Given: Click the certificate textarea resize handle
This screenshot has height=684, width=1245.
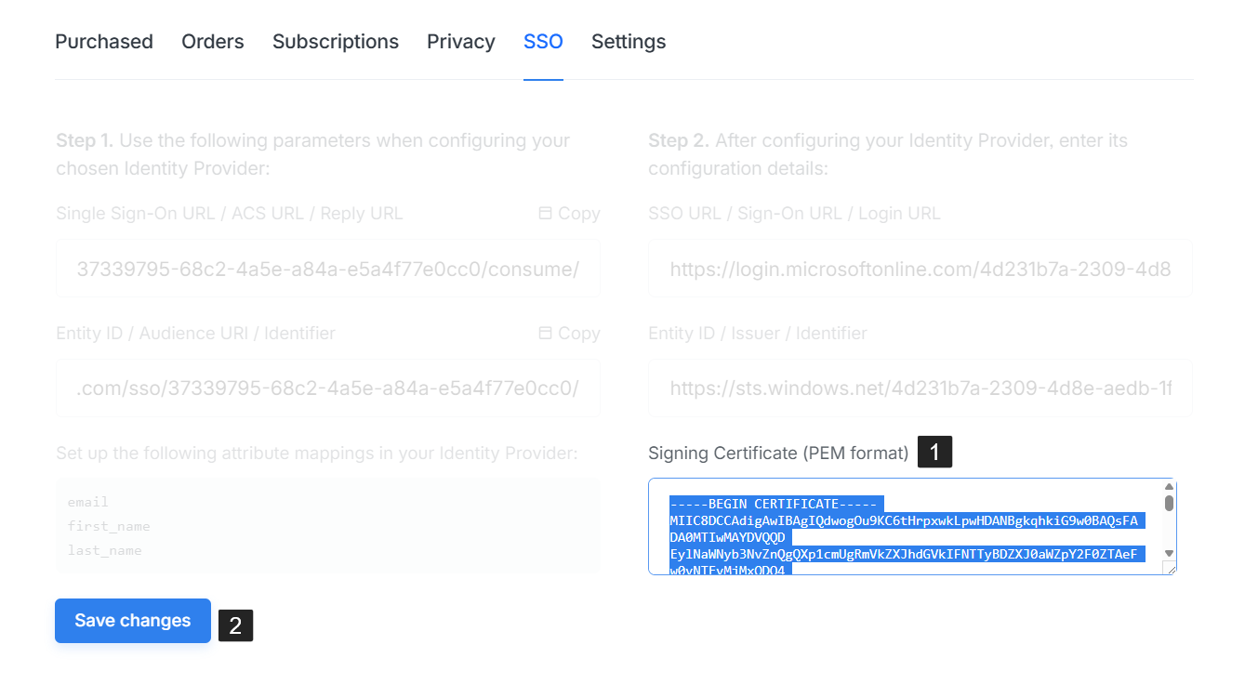Looking at the screenshot, I should (1169, 568).
